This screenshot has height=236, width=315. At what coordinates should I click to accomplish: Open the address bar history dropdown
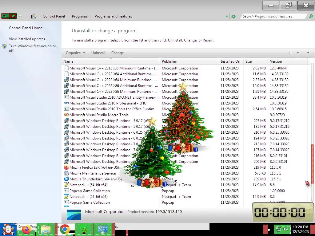tap(227, 16)
